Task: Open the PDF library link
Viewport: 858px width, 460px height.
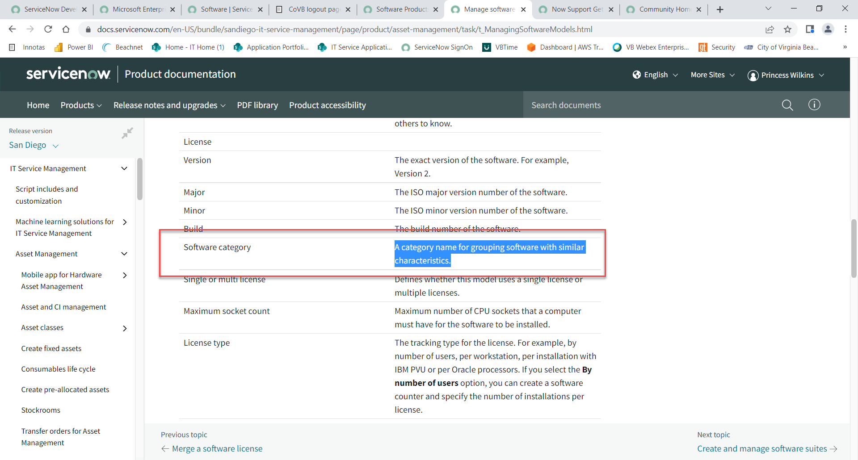Action: pyautogui.click(x=257, y=105)
